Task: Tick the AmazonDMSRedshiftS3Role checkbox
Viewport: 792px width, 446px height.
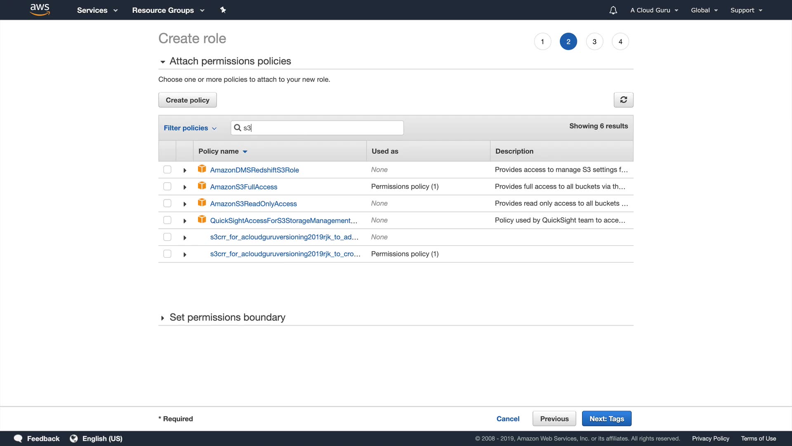Action: coord(167,170)
